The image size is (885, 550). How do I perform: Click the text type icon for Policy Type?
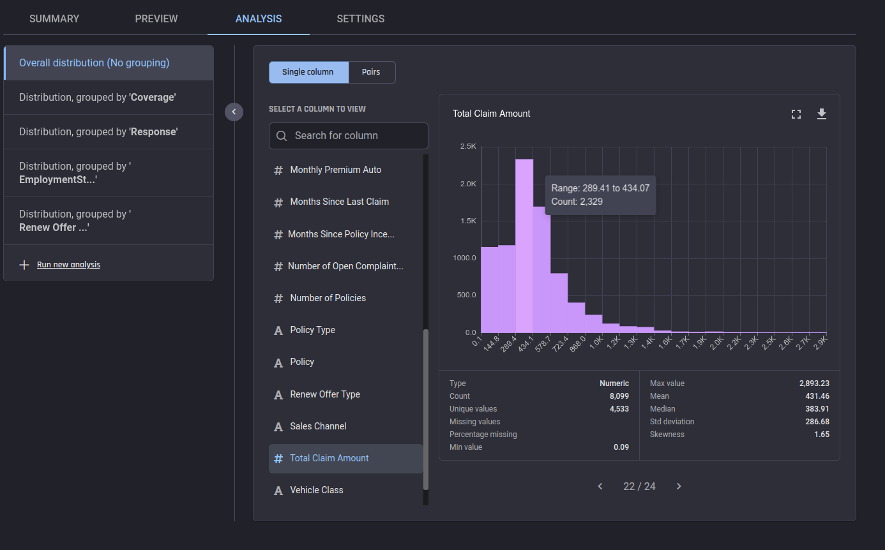[278, 331]
